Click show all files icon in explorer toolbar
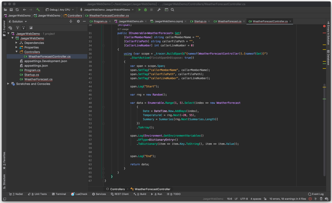This screenshot has width=332, height=203. pyautogui.click(x=31, y=28)
